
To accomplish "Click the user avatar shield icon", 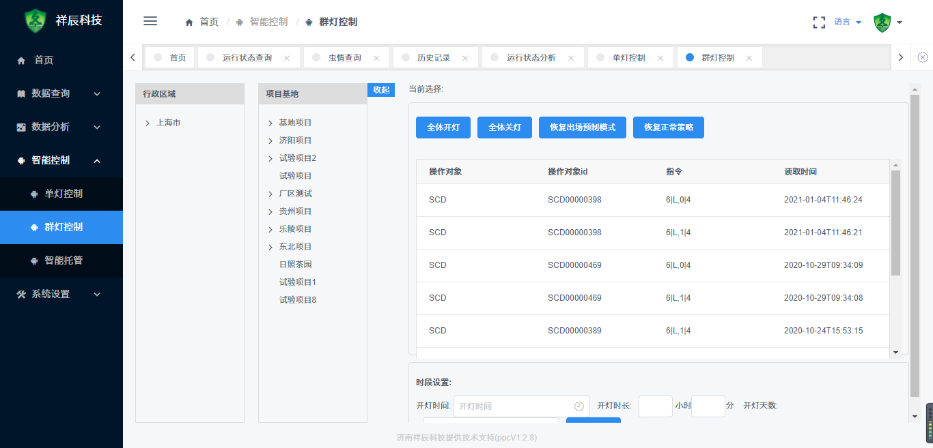I will [x=882, y=22].
